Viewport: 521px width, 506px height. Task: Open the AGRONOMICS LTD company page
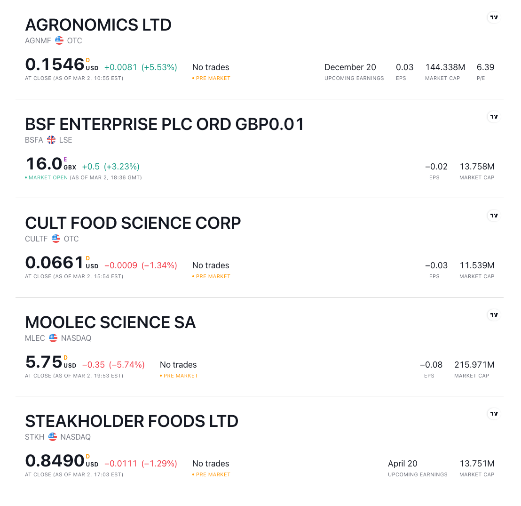(x=98, y=24)
